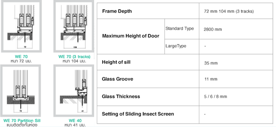Select the Glass Groove row header
Screen dimensions: 276x127
click(148, 79)
